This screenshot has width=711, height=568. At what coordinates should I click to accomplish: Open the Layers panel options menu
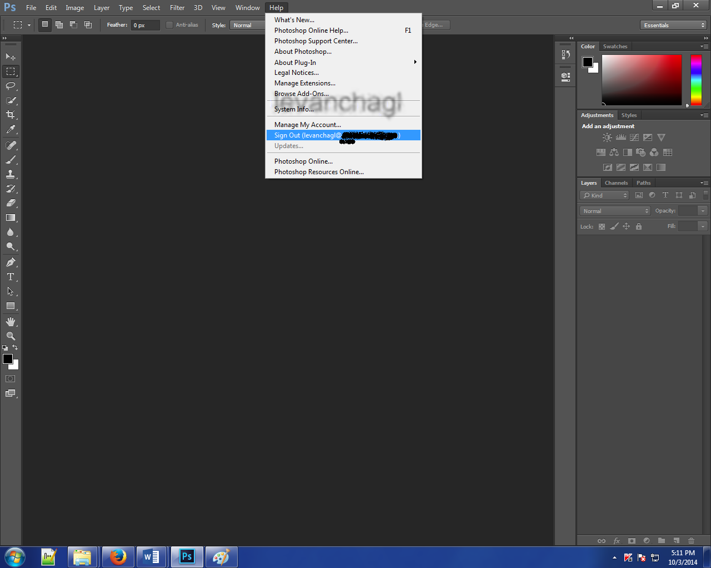[704, 183]
